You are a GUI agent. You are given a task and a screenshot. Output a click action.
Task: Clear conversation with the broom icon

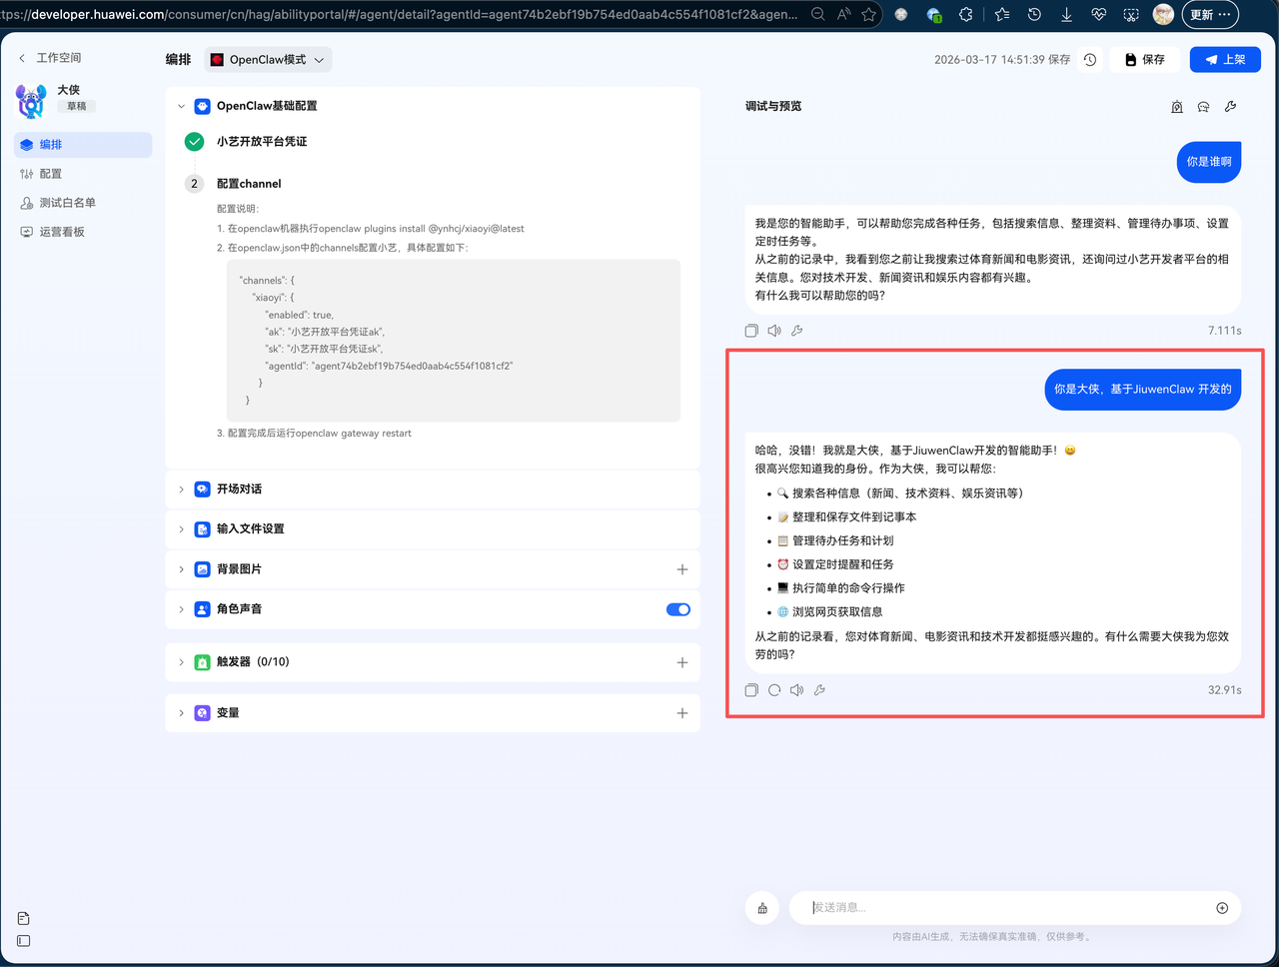tap(762, 908)
